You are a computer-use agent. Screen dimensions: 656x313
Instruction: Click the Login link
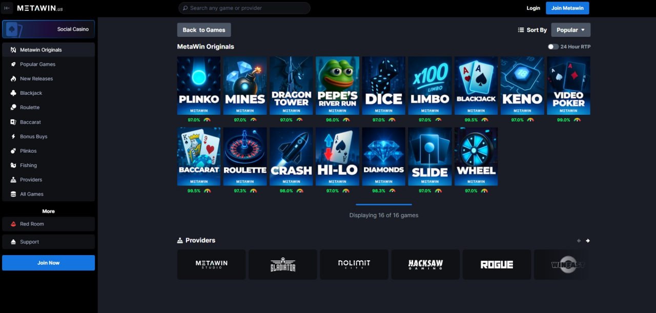tap(533, 8)
